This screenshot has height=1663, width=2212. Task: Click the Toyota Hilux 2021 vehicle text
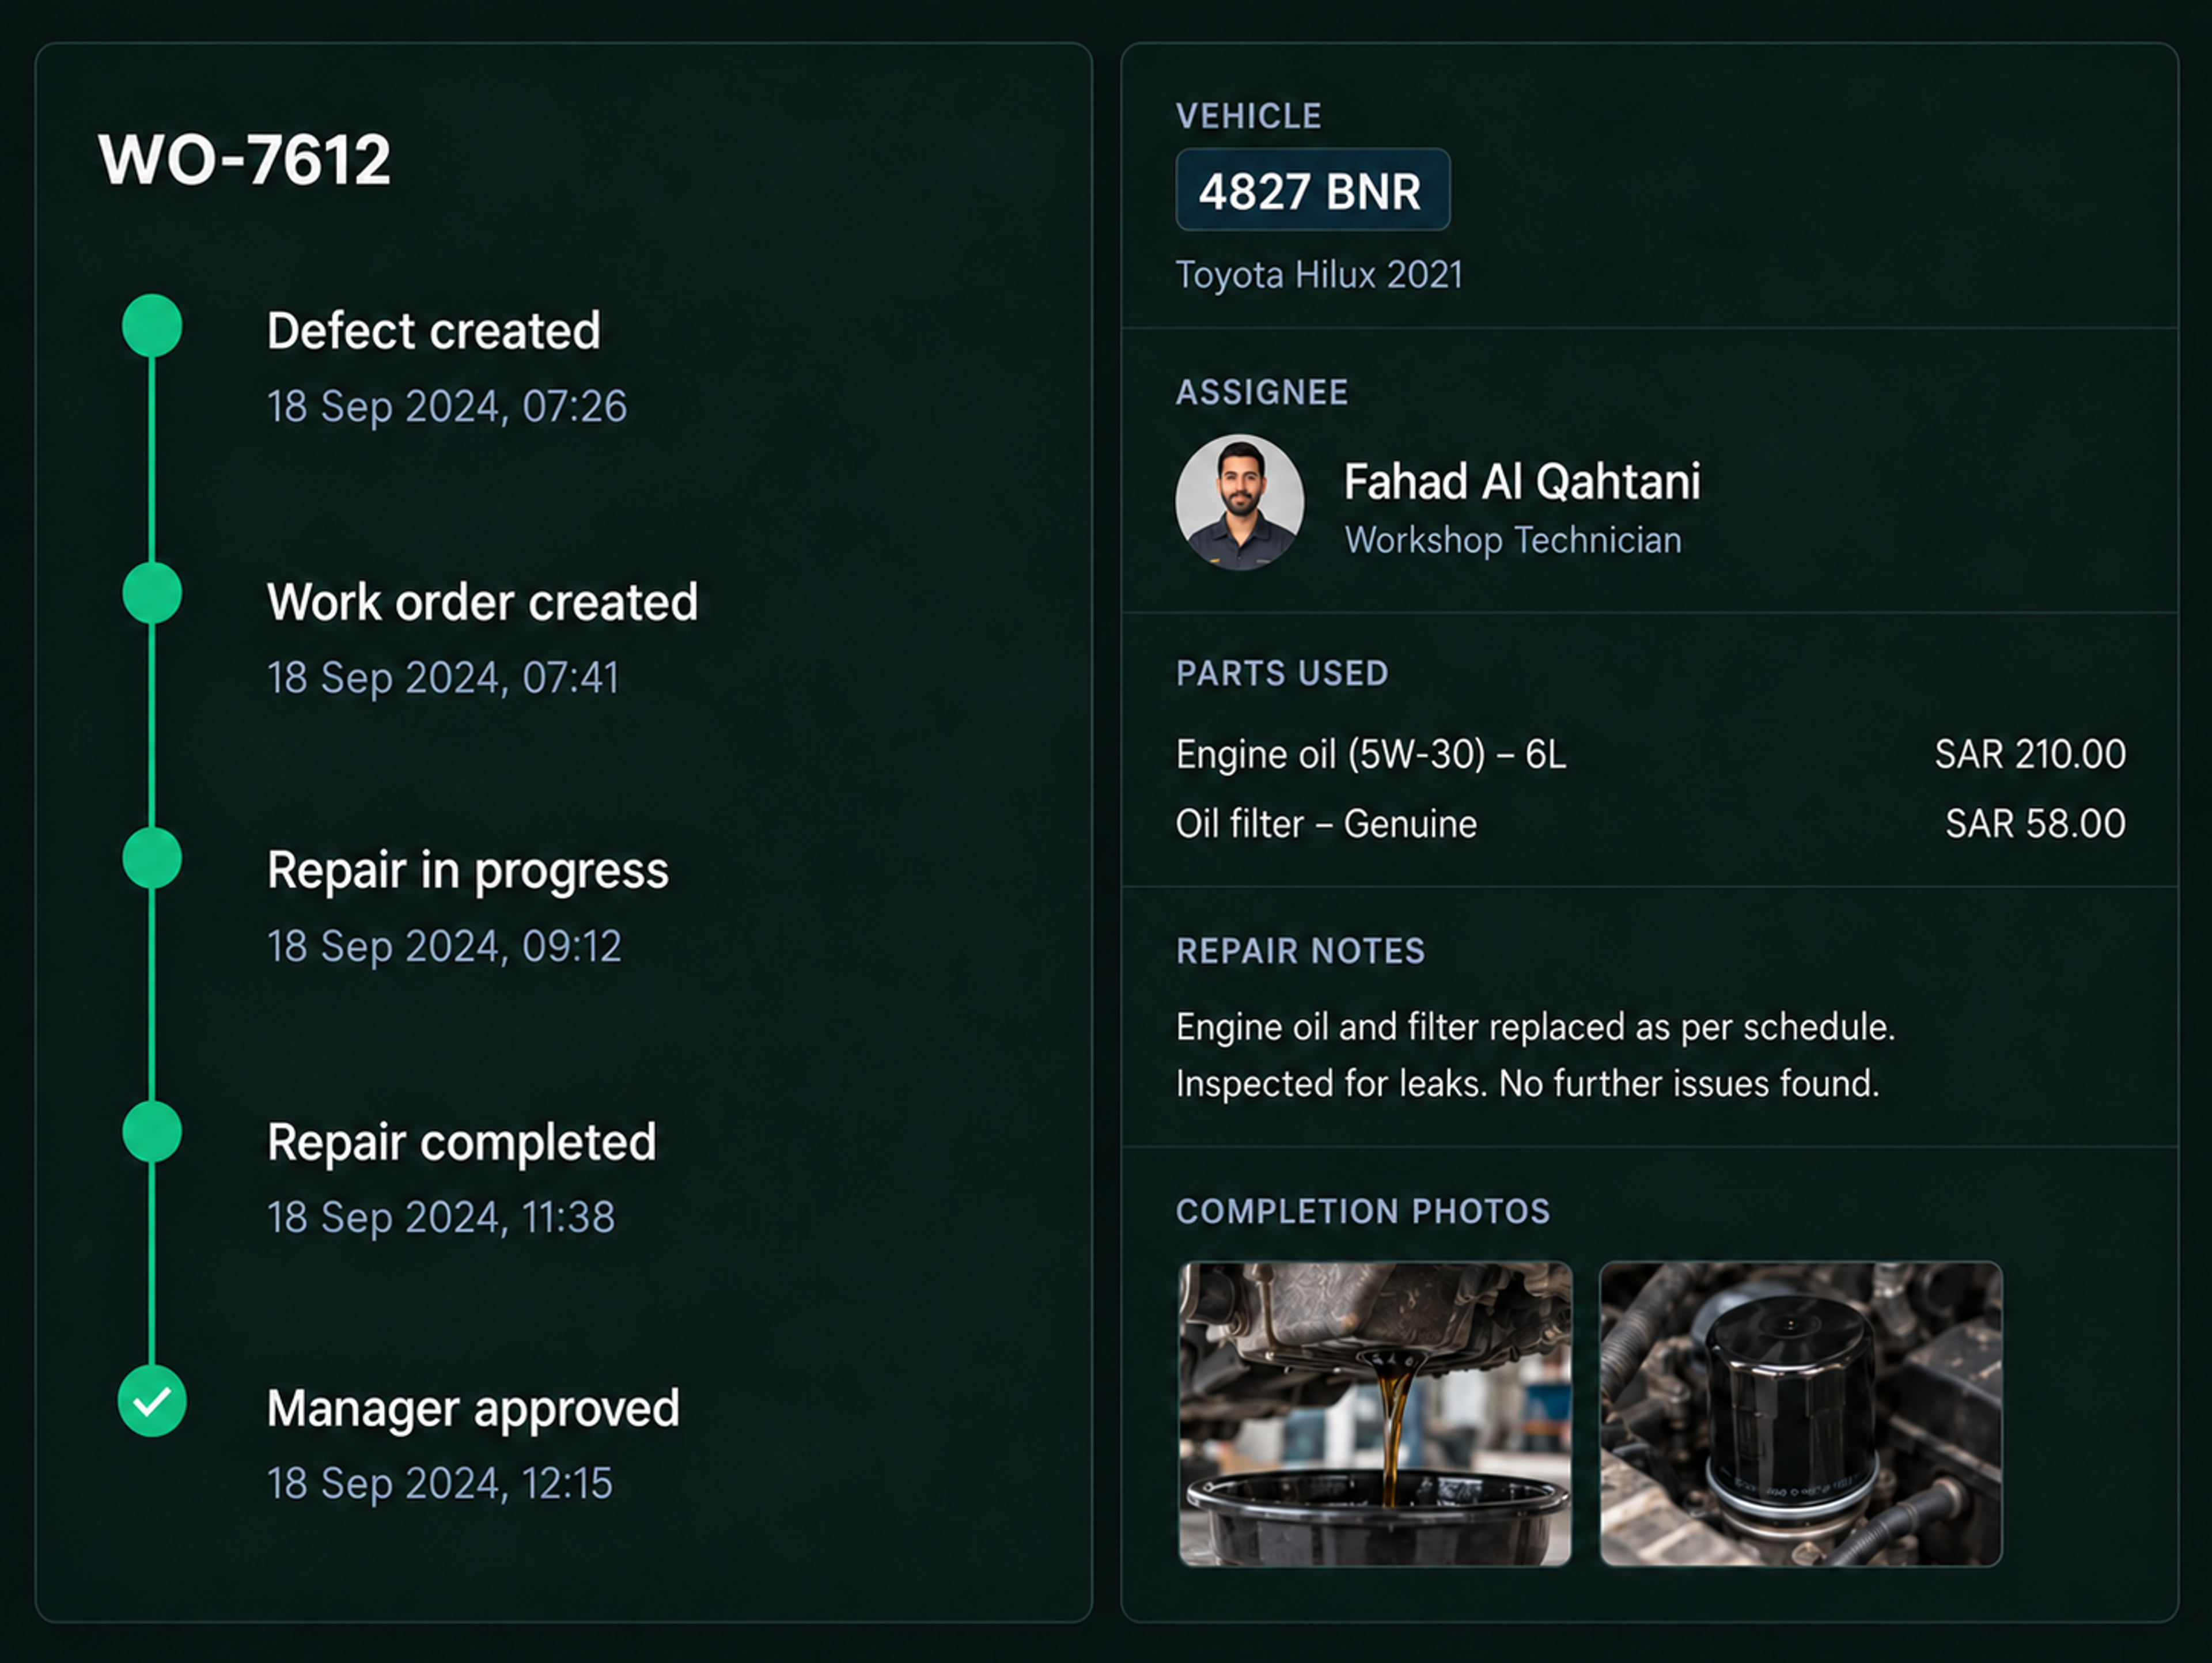tap(1319, 275)
